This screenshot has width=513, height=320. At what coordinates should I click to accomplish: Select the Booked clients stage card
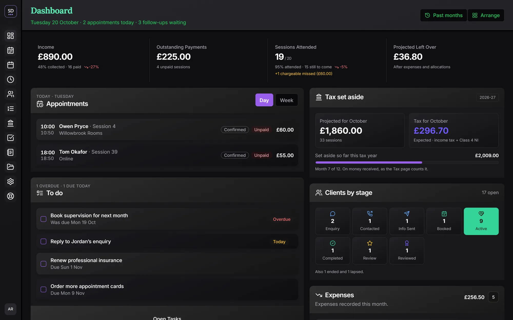pyautogui.click(x=444, y=221)
